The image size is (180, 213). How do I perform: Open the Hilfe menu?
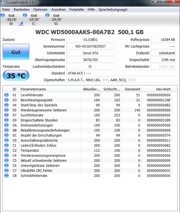[x=91, y=10]
